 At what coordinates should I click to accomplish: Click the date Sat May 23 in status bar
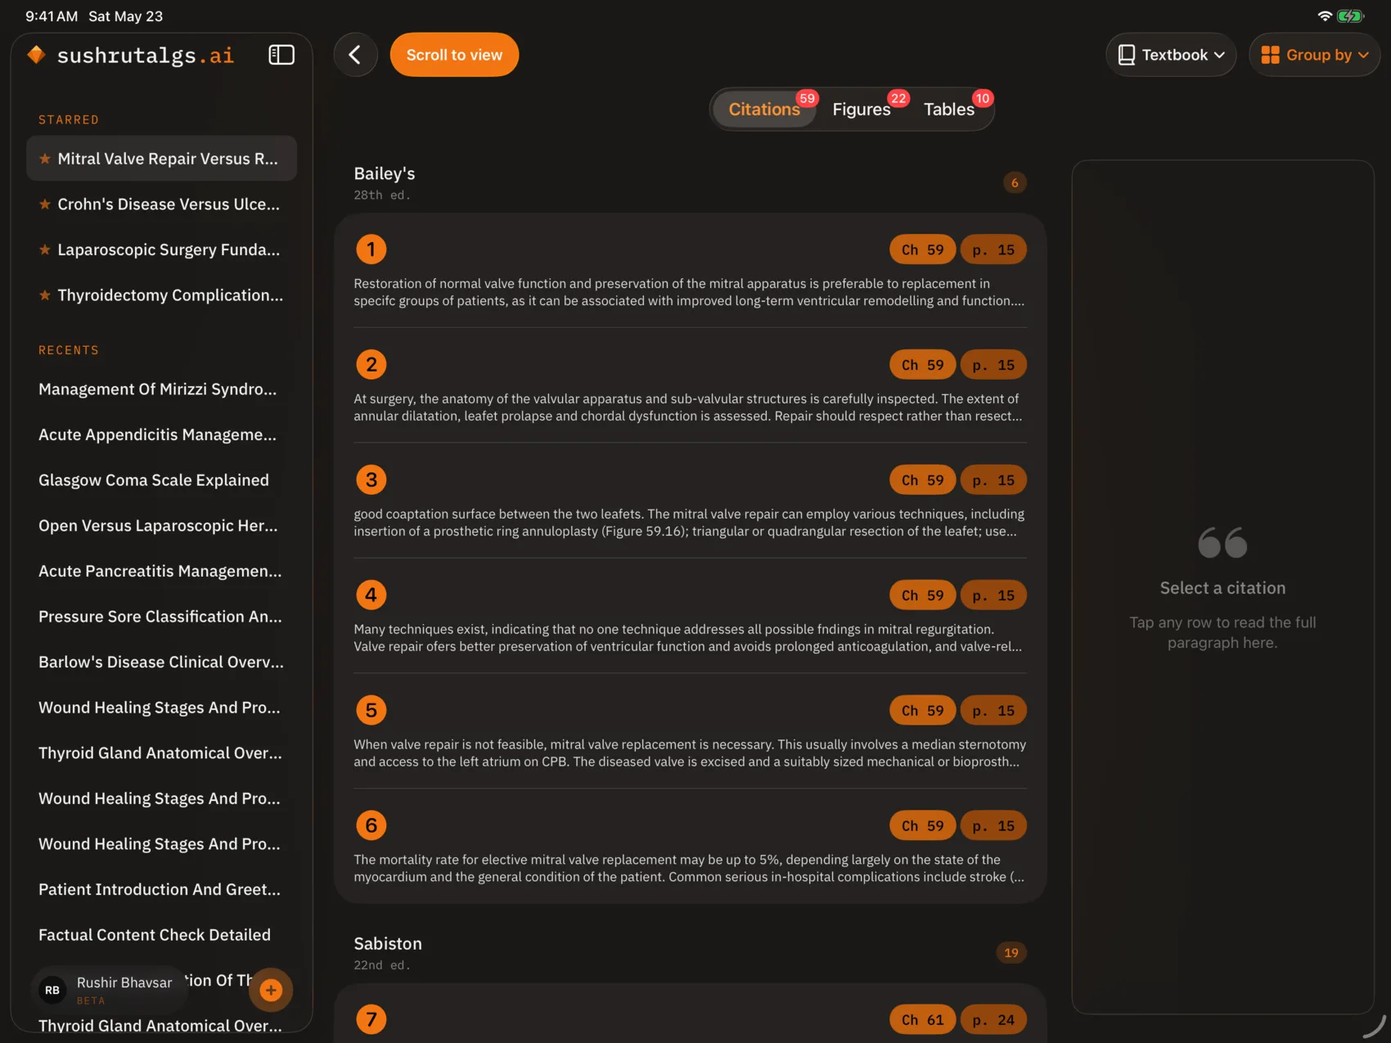click(126, 16)
